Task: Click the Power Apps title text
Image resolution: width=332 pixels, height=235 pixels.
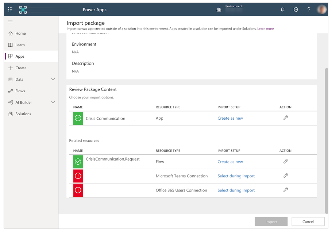Action: point(94,10)
